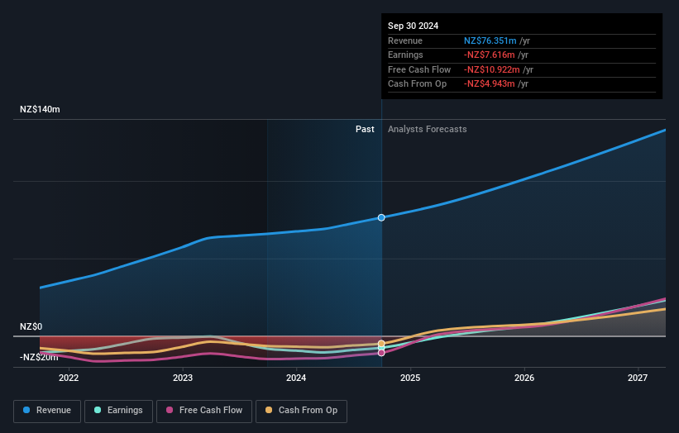Click the 2026 x-axis label
679x433 pixels.
coord(524,378)
